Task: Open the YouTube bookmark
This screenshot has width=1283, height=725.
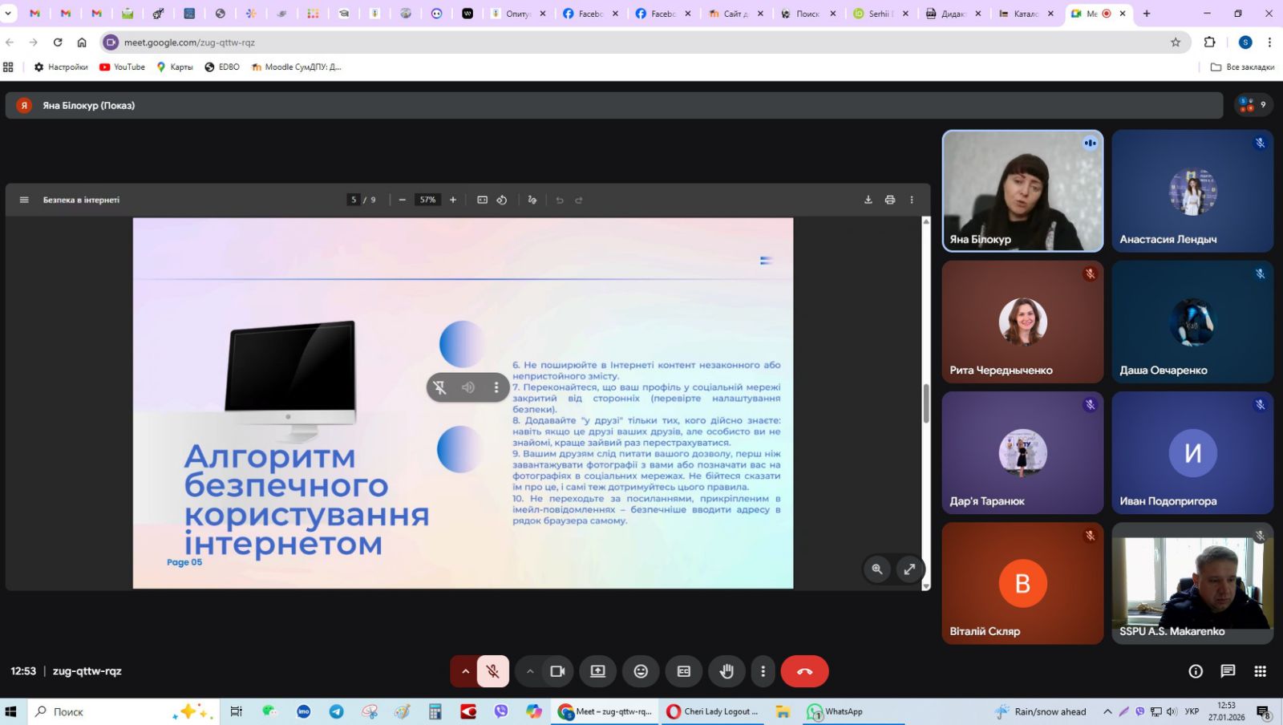Action: tap(122, 67)
